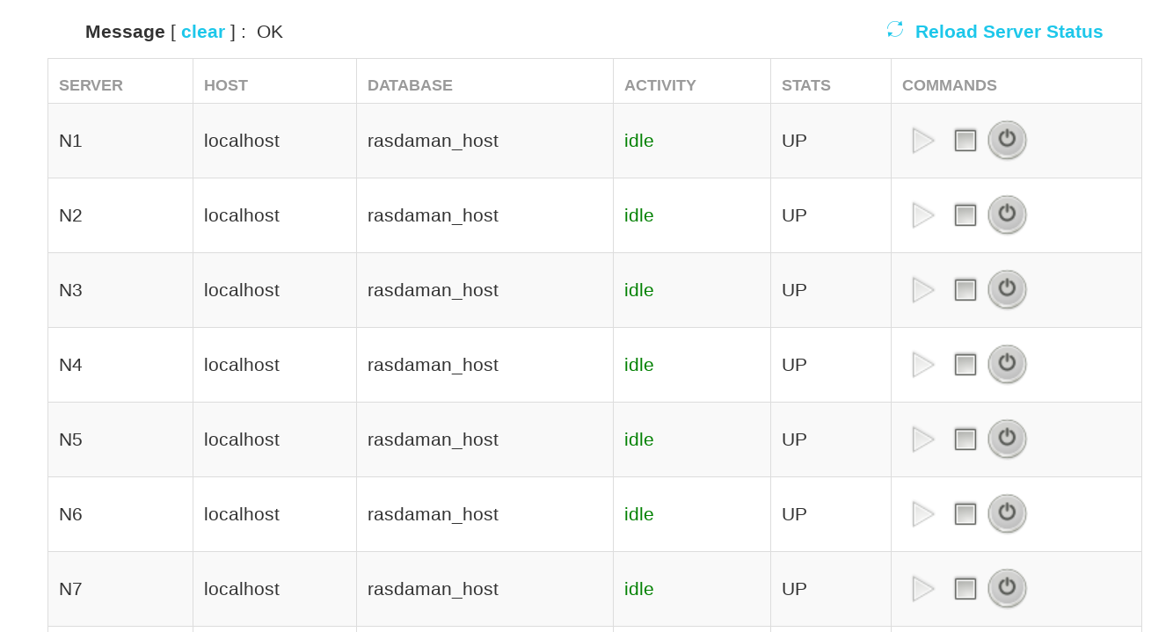The width and height of the screenshot is (1173, 632).
Task: Start server N2 using the play icon
Action: point(923,215)
